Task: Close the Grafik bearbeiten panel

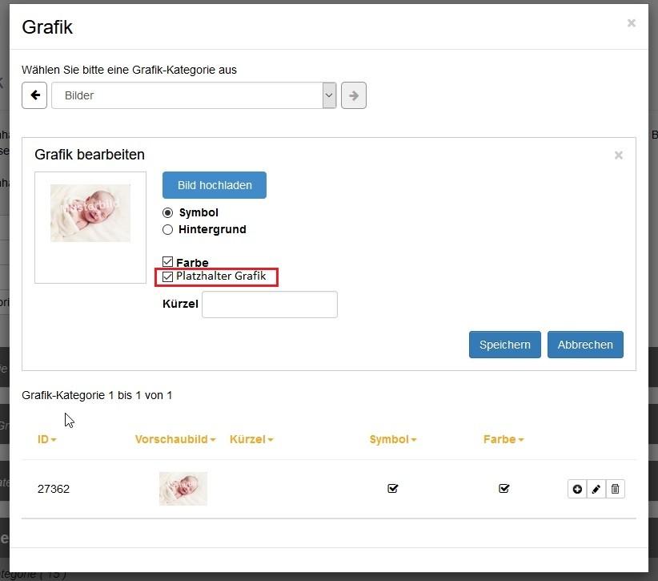Action: point(618,155)
